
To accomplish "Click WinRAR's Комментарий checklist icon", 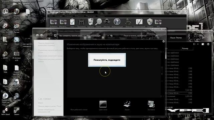I will (139, 22).
